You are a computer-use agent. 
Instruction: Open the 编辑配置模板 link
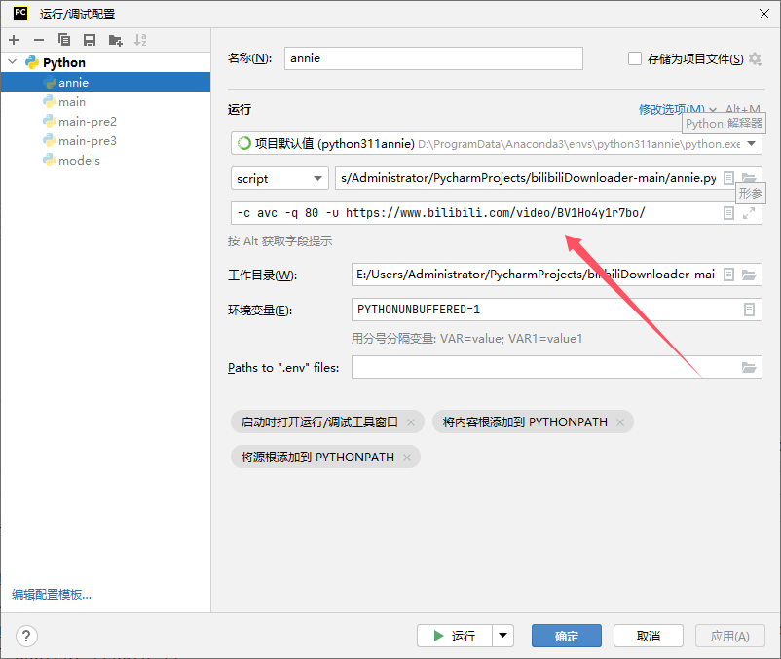point(57,595)
